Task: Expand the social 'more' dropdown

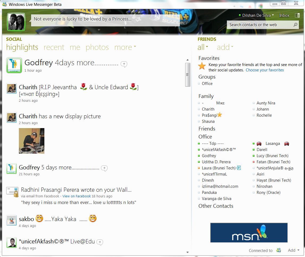Action: click(x=125, y=47)
